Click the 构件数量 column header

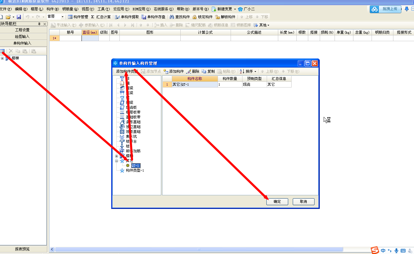coord(230,79)
